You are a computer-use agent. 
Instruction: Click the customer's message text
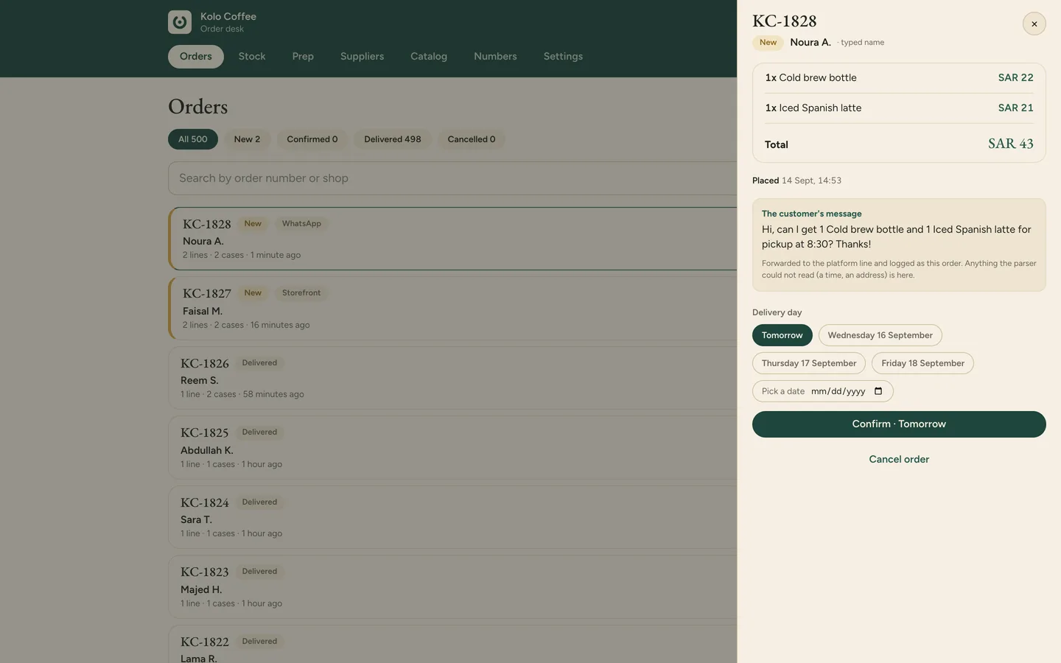[x=896, y=237]
